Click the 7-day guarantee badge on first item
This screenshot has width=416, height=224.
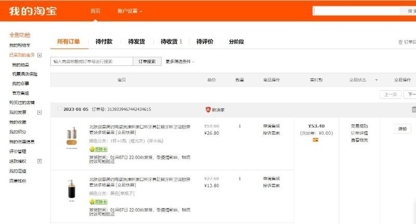[x=98, y=149]
